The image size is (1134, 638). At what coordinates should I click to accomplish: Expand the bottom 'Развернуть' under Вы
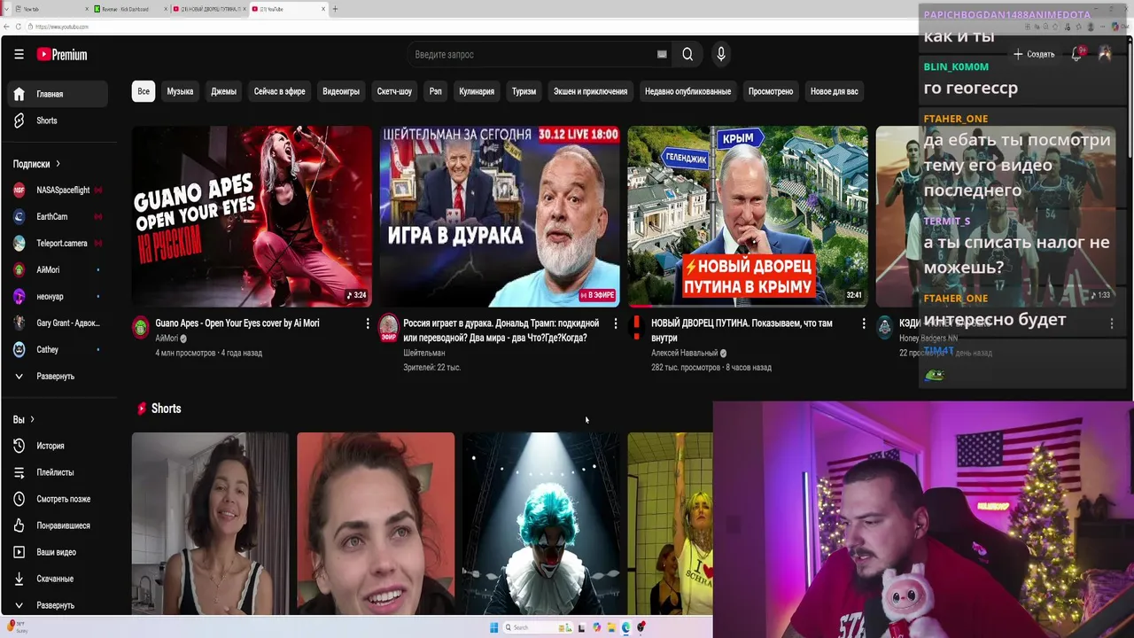58,605
